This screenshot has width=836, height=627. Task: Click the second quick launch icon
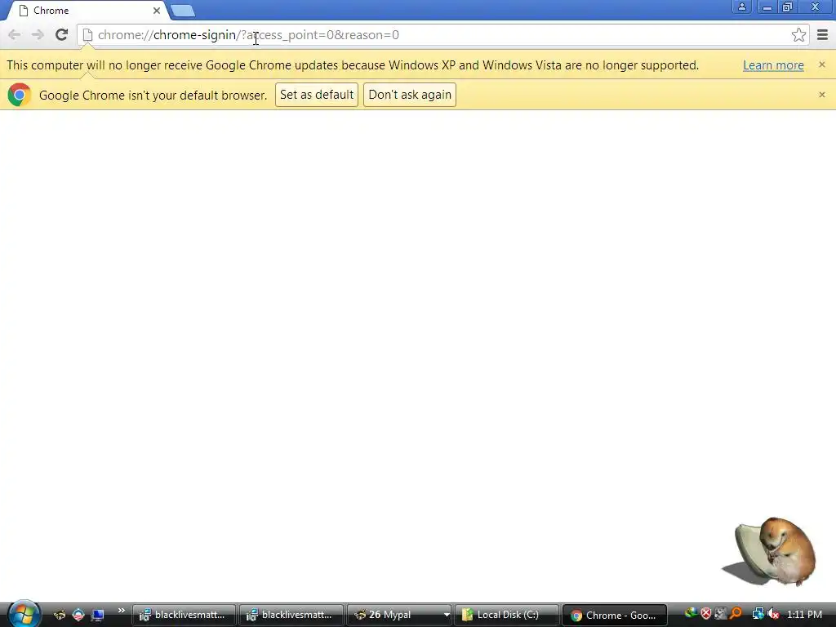(x=78, y=615)
